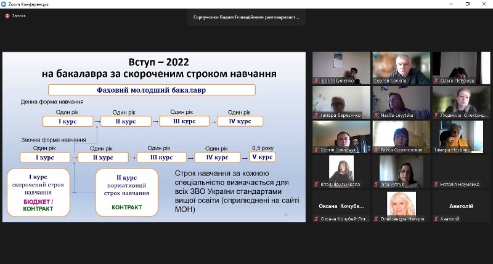493x264 pixels.
Task: Close the Zoom Конференция window
Action: pos(484,4)
